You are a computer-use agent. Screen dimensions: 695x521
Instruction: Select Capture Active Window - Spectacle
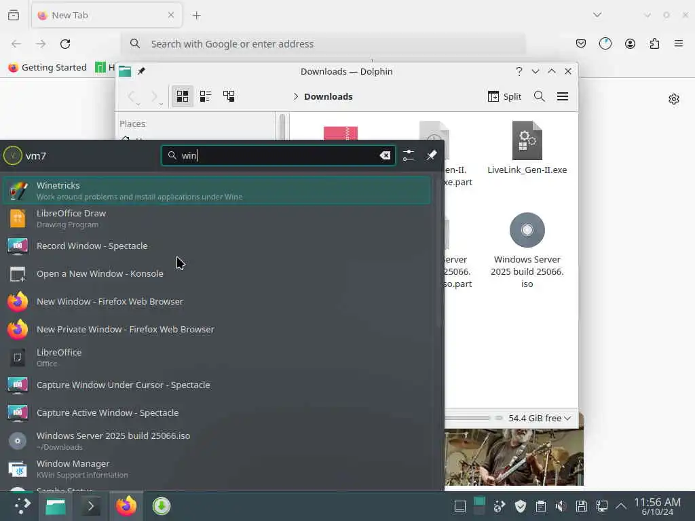[217, 413]
